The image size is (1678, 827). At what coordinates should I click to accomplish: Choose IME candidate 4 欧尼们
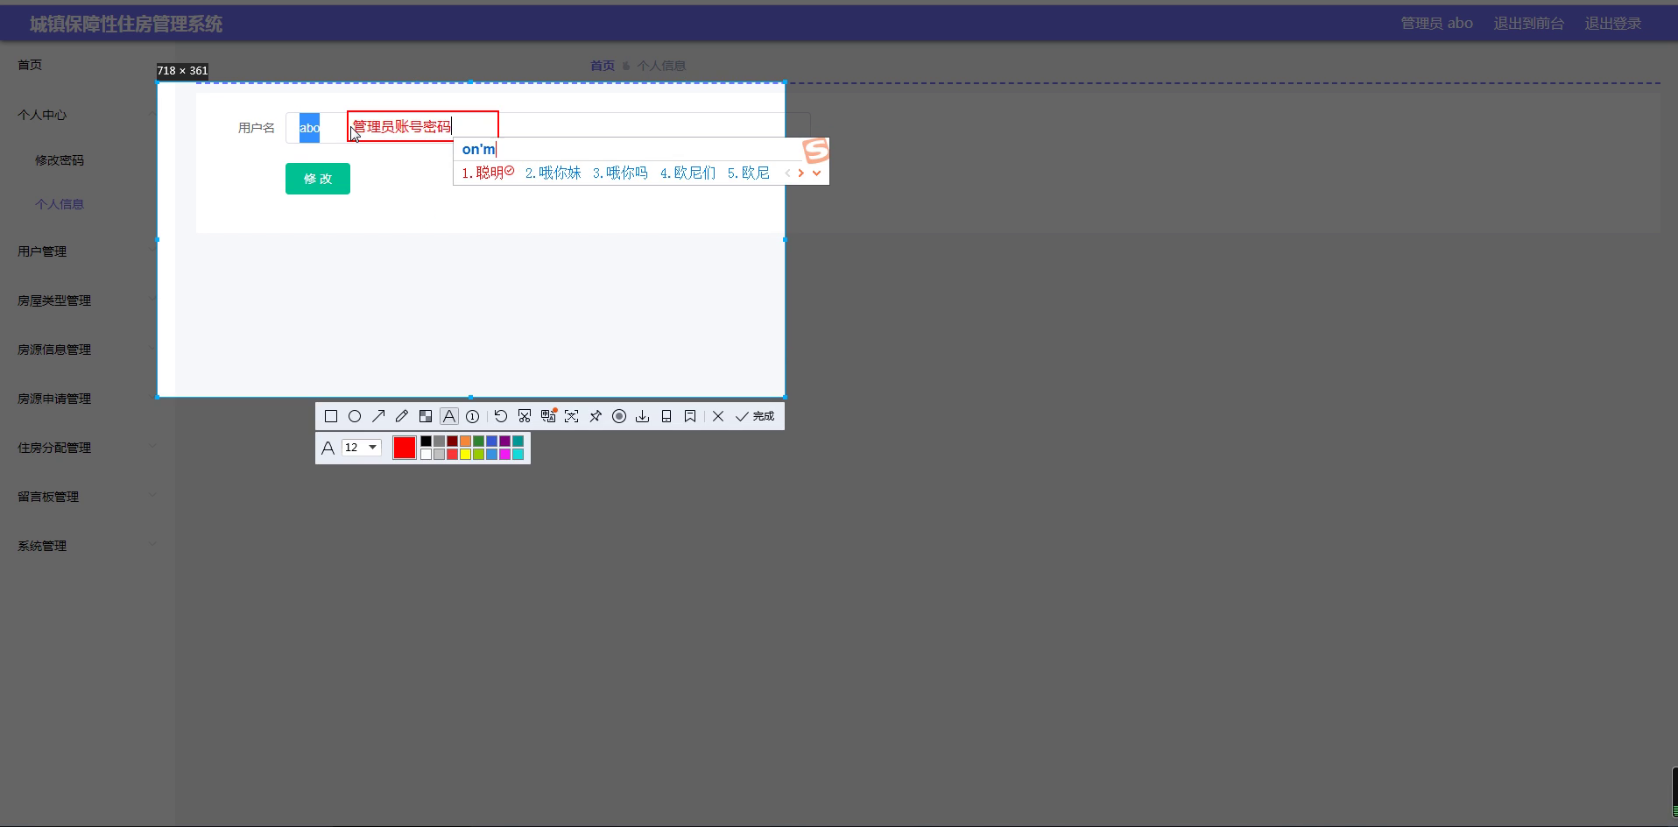pyautogui.click(x=687, y=173)
